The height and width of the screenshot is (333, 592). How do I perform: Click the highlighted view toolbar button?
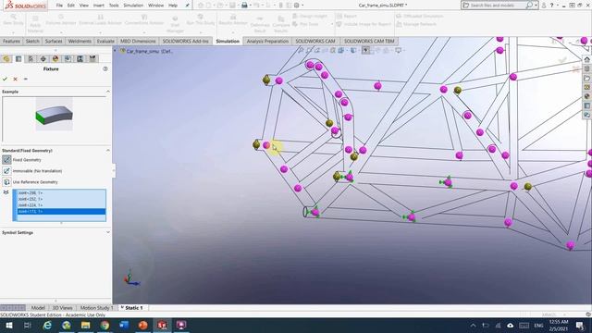click(x=365, y=50)
